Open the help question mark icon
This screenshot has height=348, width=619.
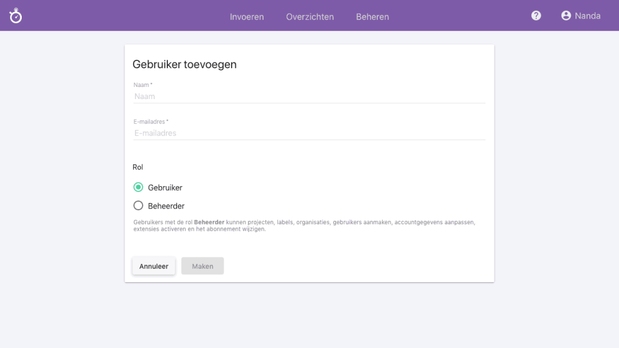click(536, 15)
